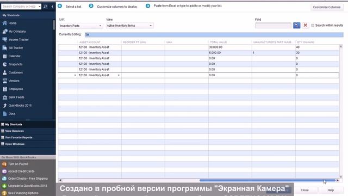Click the horizontal scrollbar thumb
348x196 pixels.
[268, 180]
